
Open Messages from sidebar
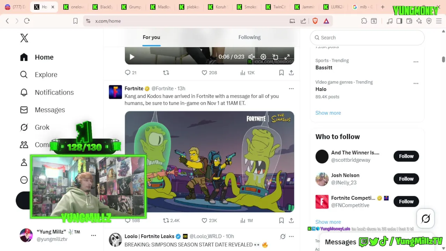[x=43, y=110]
